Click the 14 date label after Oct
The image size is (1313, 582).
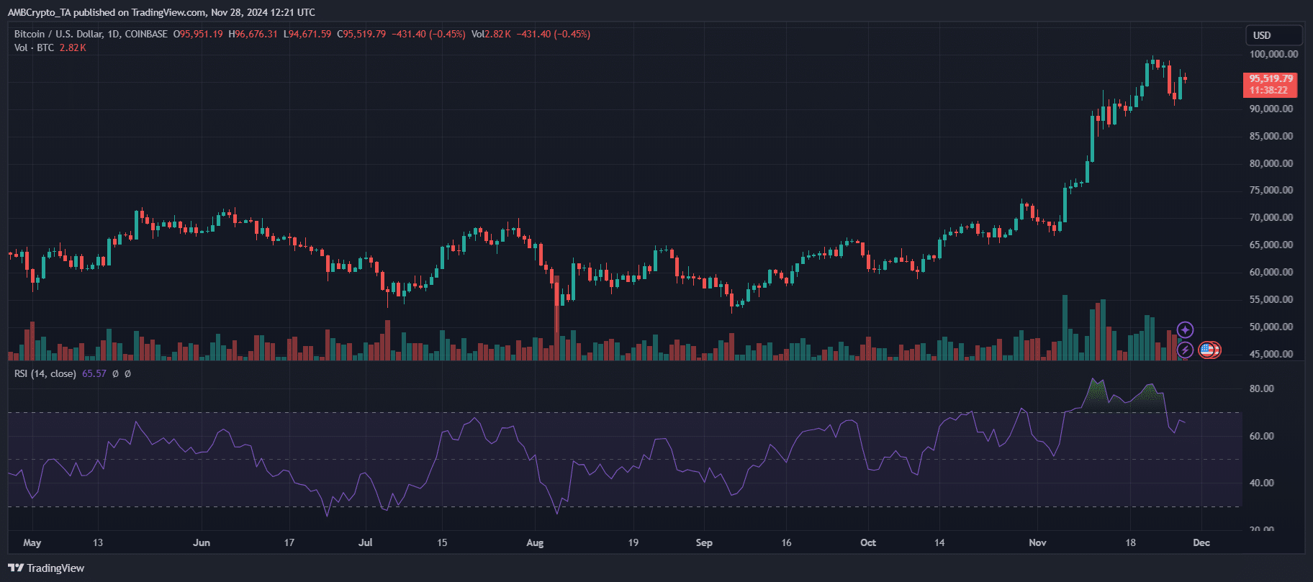click(939, 542)
